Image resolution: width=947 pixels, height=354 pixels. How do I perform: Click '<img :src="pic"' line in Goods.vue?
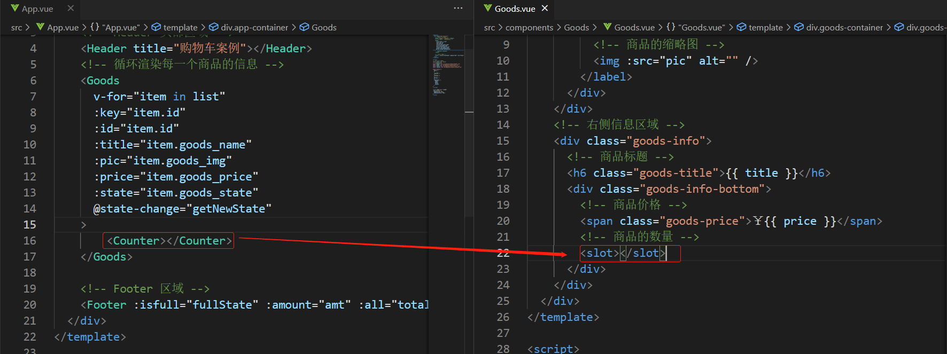click(676, 61)
